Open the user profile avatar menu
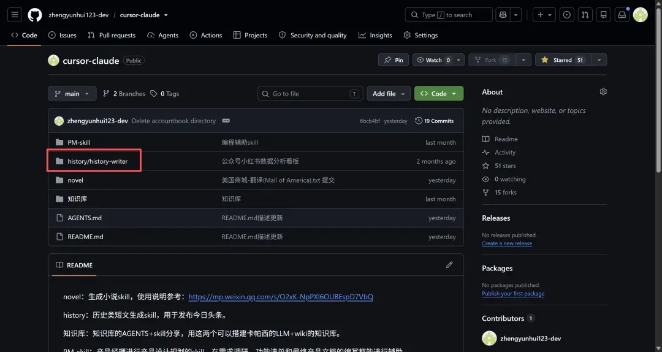The image size is (662, 352). 641,15
